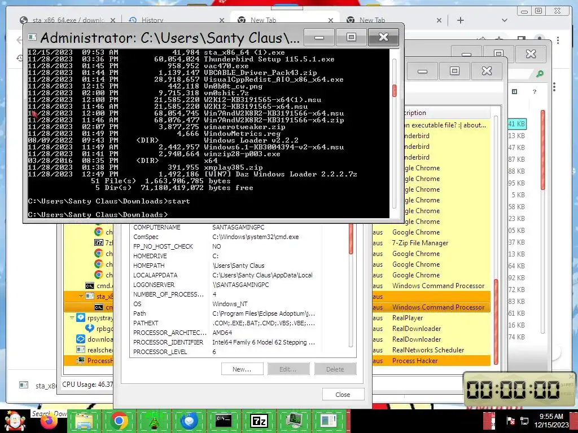Click the CPU Usage status bar text
578x433 pixels.
(87, 385)
